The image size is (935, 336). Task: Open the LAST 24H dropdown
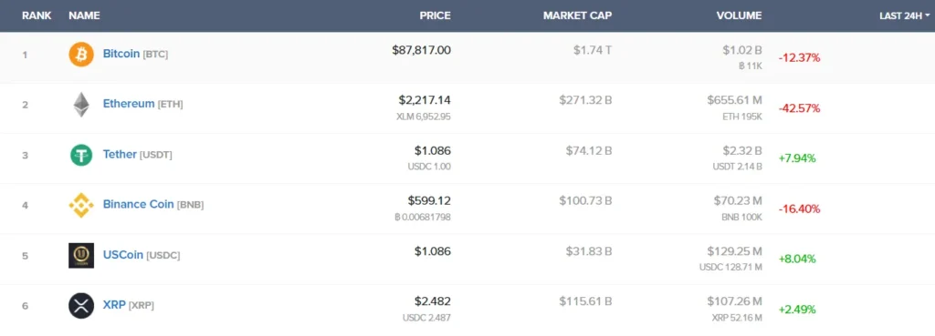click(904, 16)
